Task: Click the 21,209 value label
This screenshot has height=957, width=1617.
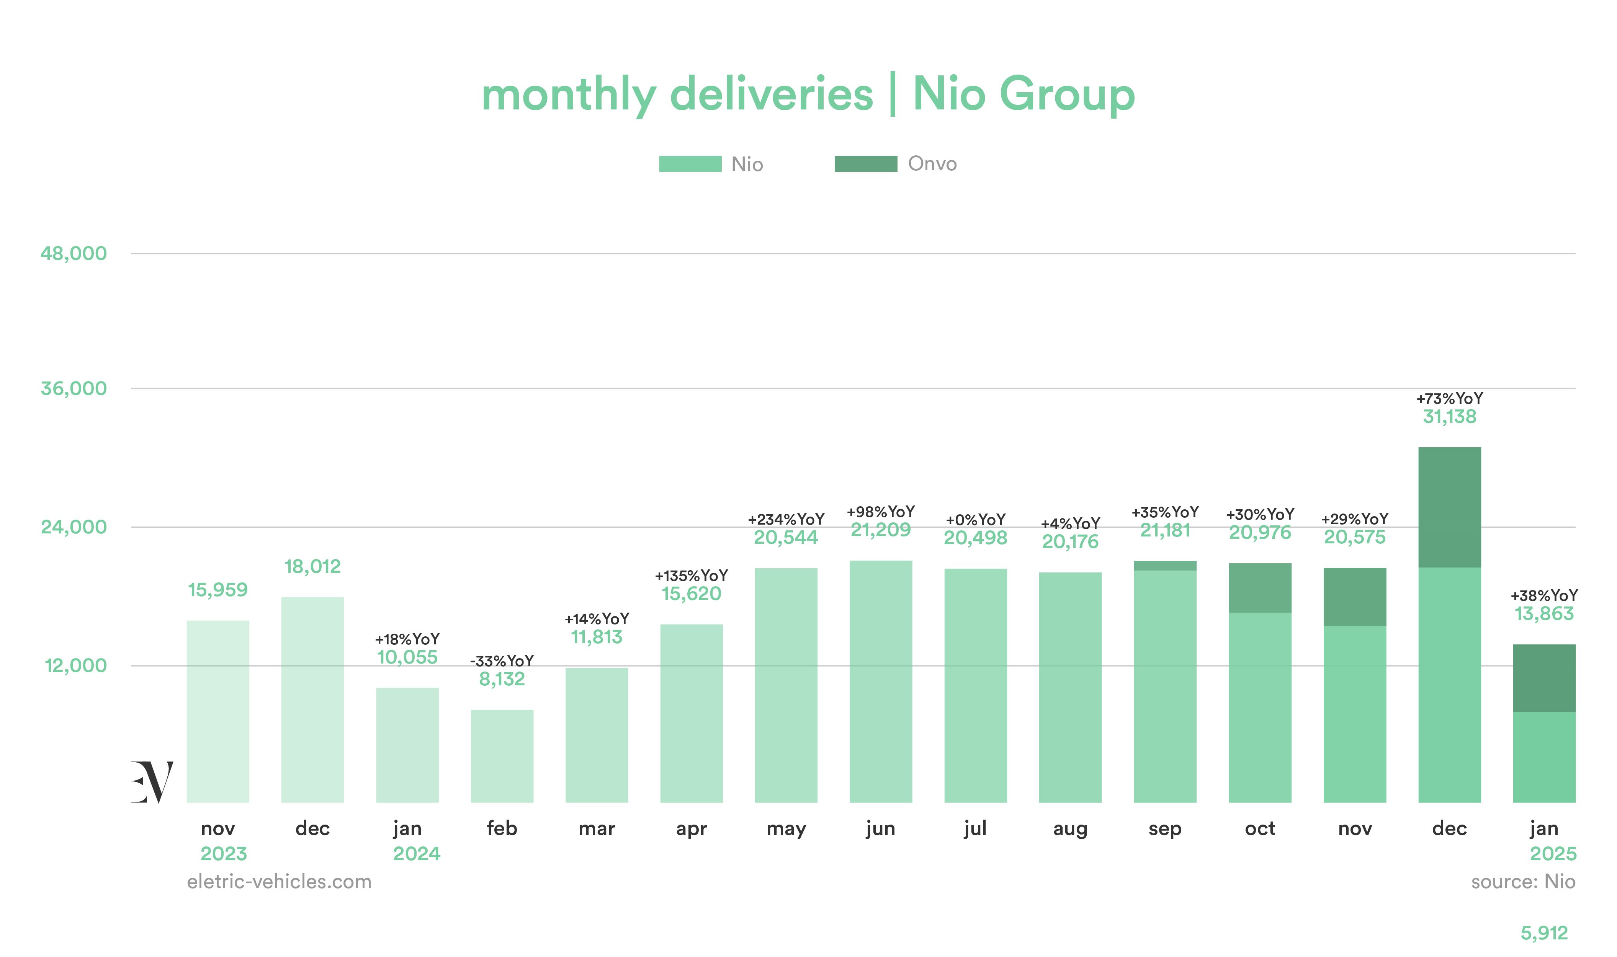Action: click(881, 530)
